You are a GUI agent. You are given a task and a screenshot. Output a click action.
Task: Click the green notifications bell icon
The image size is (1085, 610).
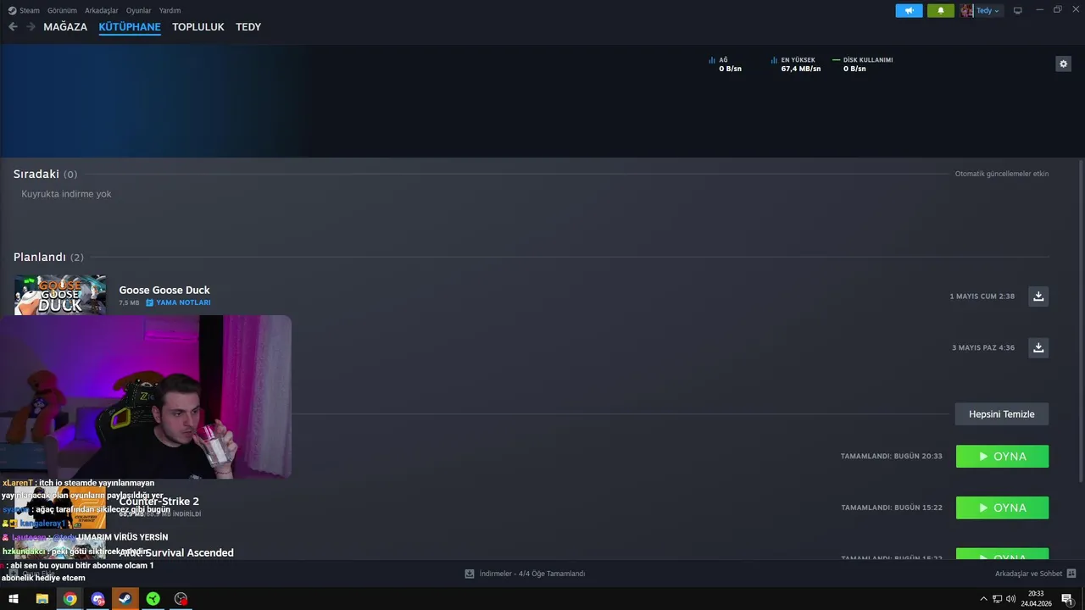(x=940, y=10)
